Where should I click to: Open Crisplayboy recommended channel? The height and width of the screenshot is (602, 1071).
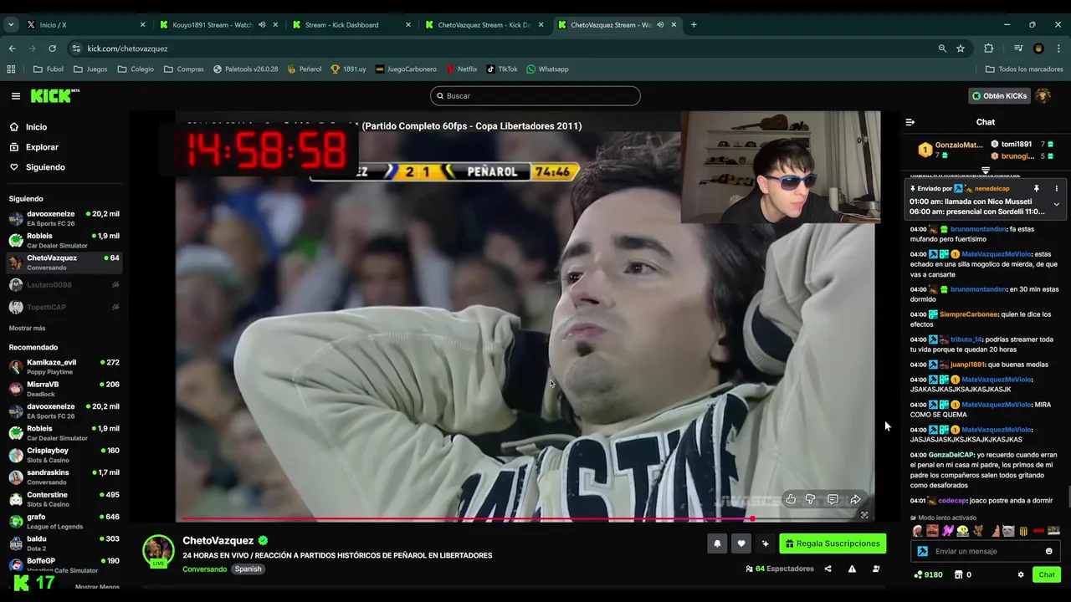point(64,455)
